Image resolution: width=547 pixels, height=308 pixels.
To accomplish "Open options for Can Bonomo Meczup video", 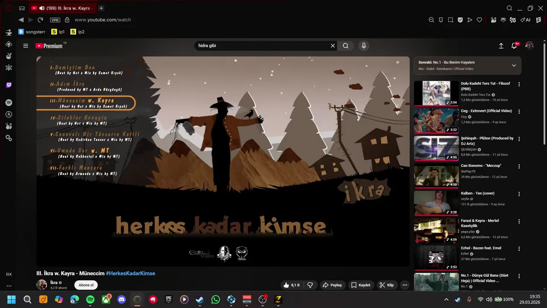I will [x=519, y=166].
